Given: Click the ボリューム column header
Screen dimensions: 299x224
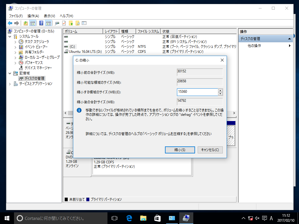Looking at the screenshot, I should [83, 32].
